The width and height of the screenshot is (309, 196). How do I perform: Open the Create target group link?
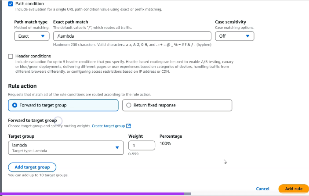point(108,126)
